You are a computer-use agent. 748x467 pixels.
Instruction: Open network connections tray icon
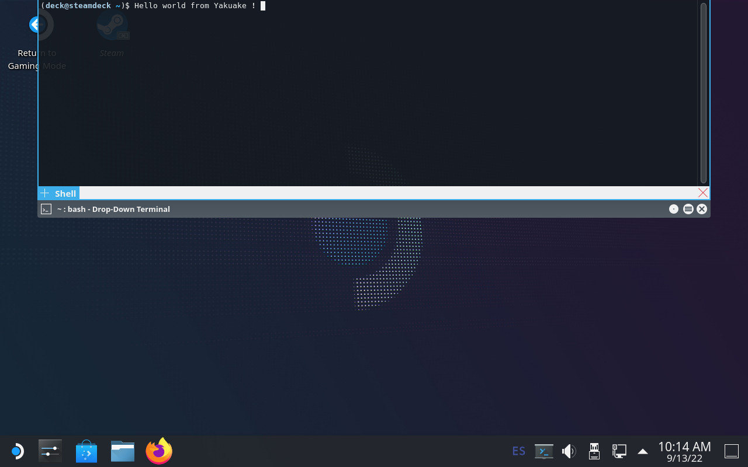pos(619,451)
